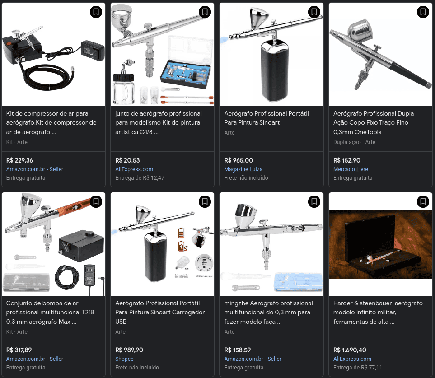The height and width of the screenshot is (378, 435).
Task: Save the OneTools Dupla Ação airbrush
Action: click(423, 12)
